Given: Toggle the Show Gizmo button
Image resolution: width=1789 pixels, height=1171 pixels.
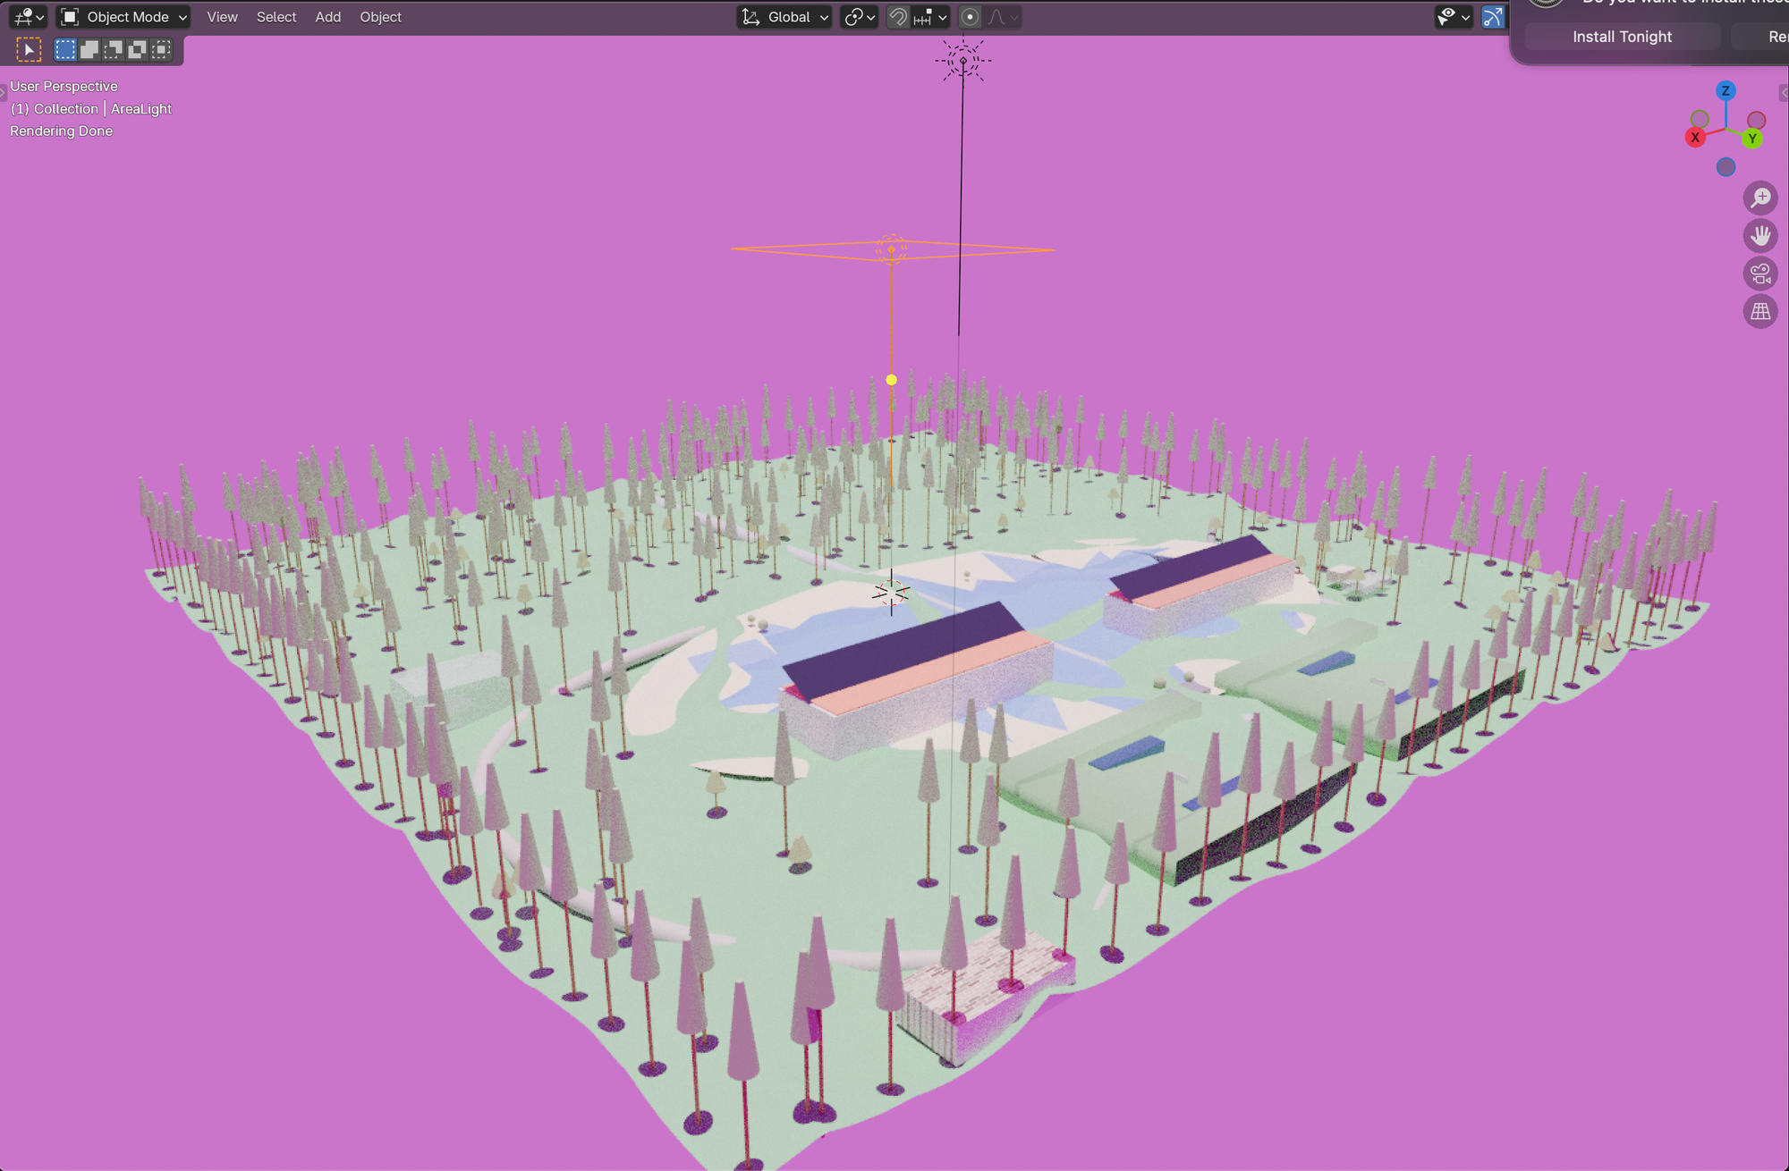Looking at the screenshot, I should [1493, 17].
